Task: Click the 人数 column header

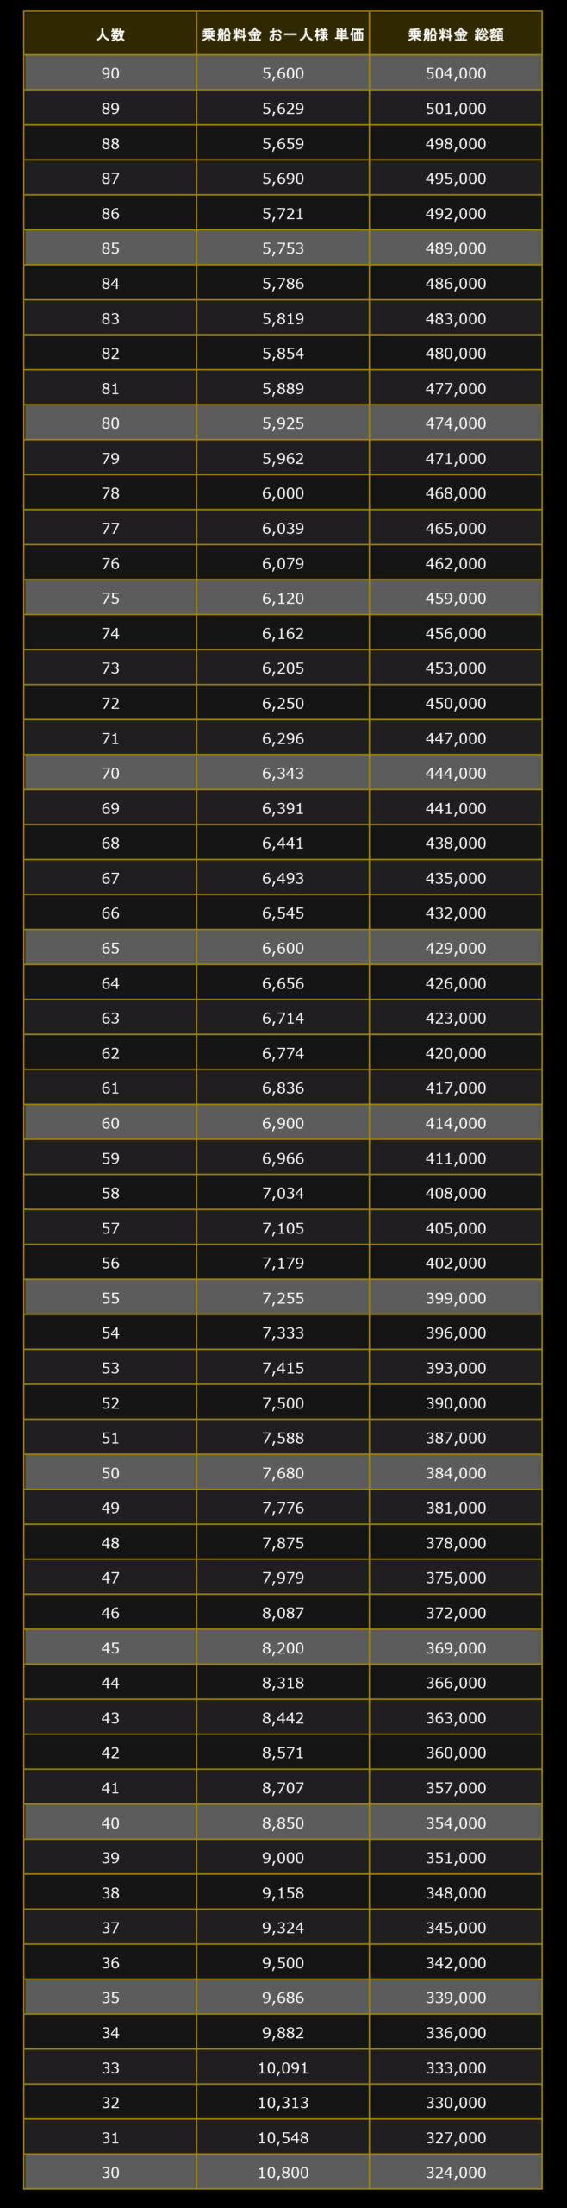Action: pyautogui.click(x=110, y=34)
